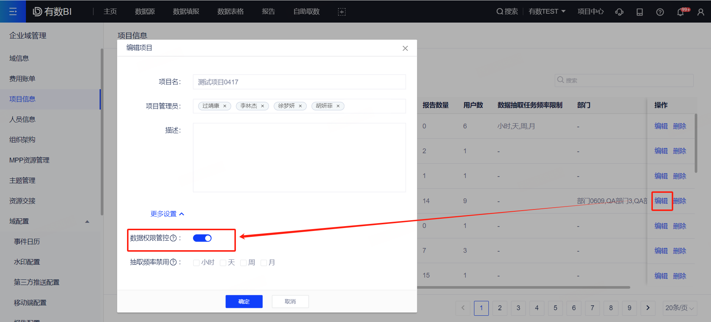711x322 pixels.
Task: Open the hamburger menu icon
Action: (13, 11)
